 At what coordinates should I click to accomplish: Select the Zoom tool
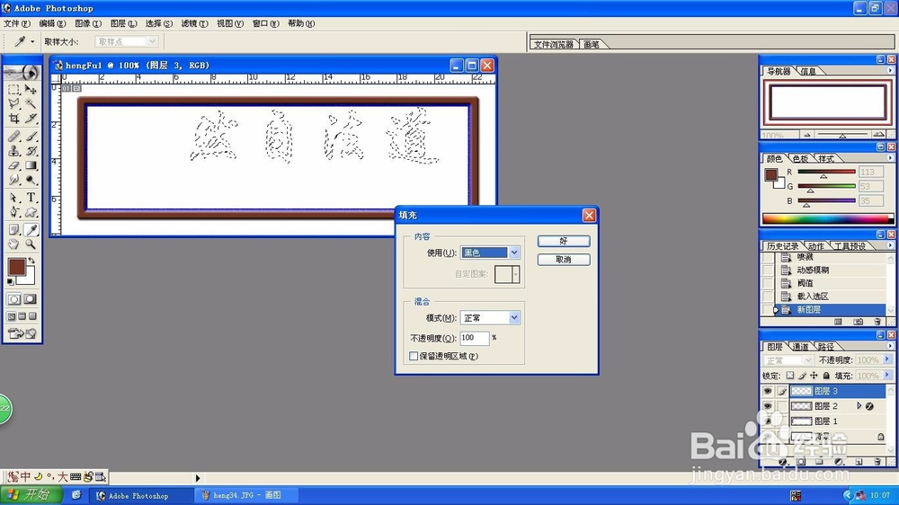click(31, 244)
